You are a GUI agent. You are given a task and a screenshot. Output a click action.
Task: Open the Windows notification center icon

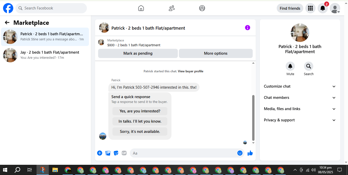340,170
